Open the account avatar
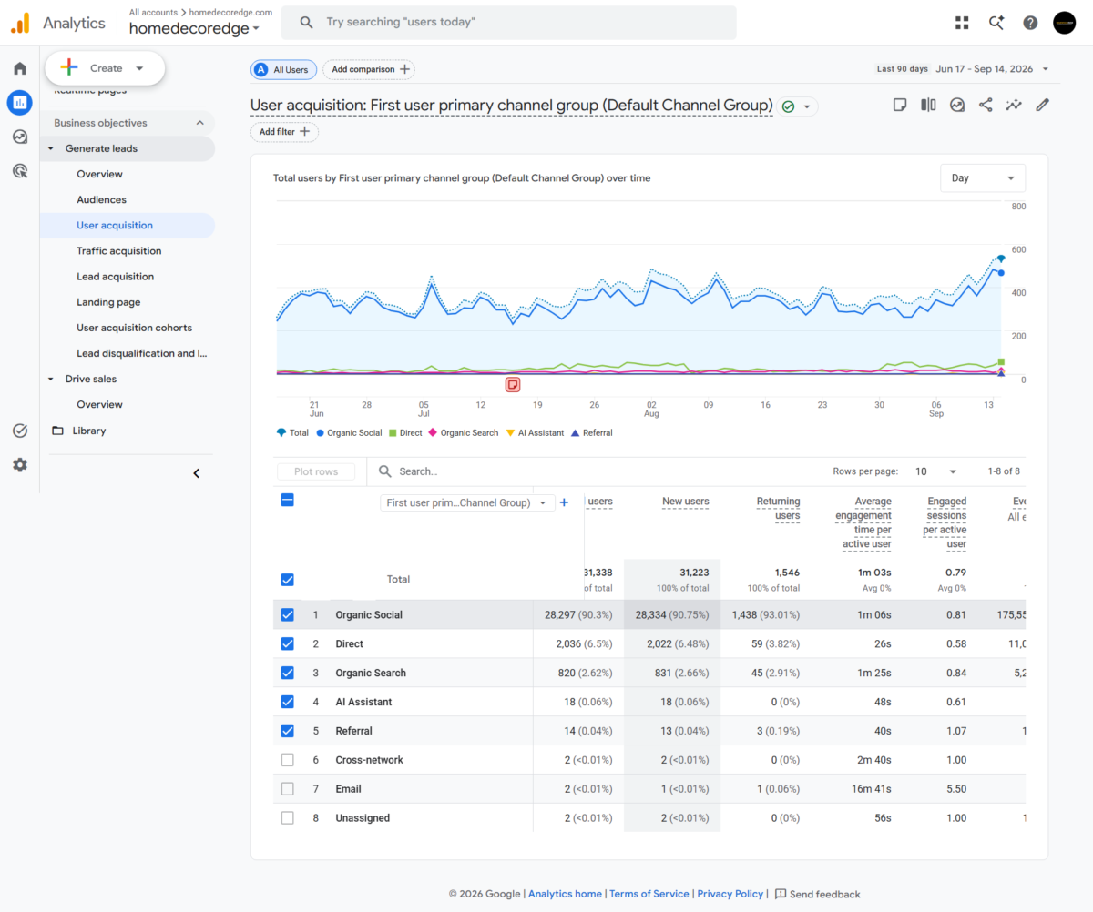1093x912 pixels. (1064, 23)
